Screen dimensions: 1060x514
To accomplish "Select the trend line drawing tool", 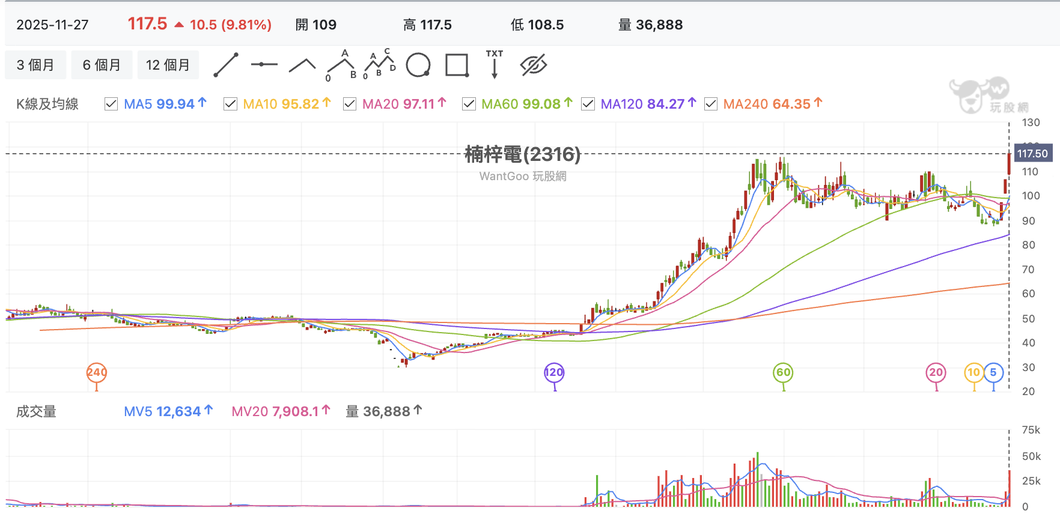I will [x=226, y=65].
